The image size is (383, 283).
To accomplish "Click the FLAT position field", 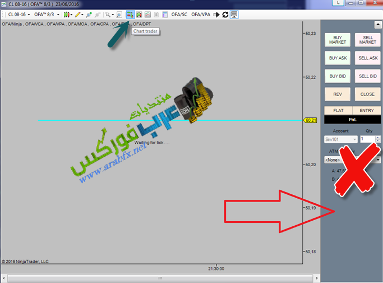I will [338, 110].
